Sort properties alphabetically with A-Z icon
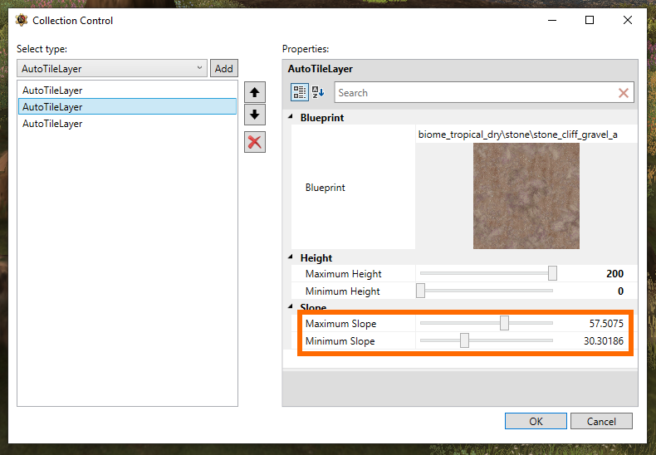This screenshot has height=455, width=656. pyautogui.click(x=318, y=92)
